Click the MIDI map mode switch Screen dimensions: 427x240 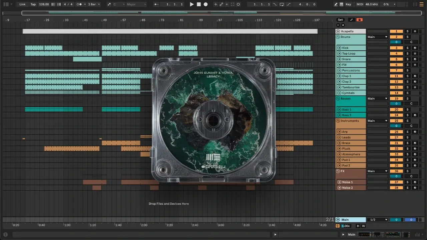(x=360, y=4)
